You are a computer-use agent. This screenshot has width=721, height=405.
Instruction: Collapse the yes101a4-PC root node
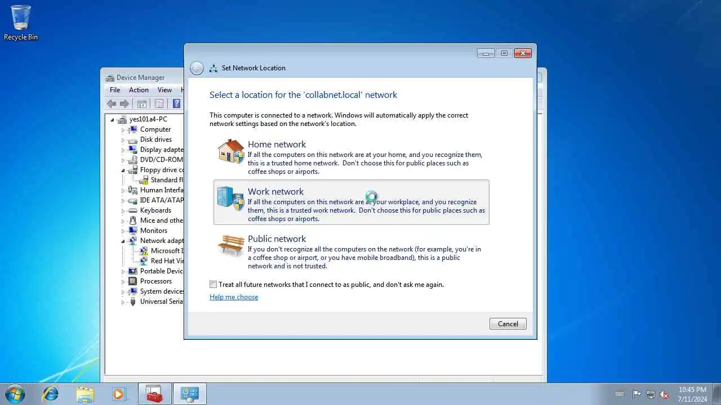pos(112,119)
